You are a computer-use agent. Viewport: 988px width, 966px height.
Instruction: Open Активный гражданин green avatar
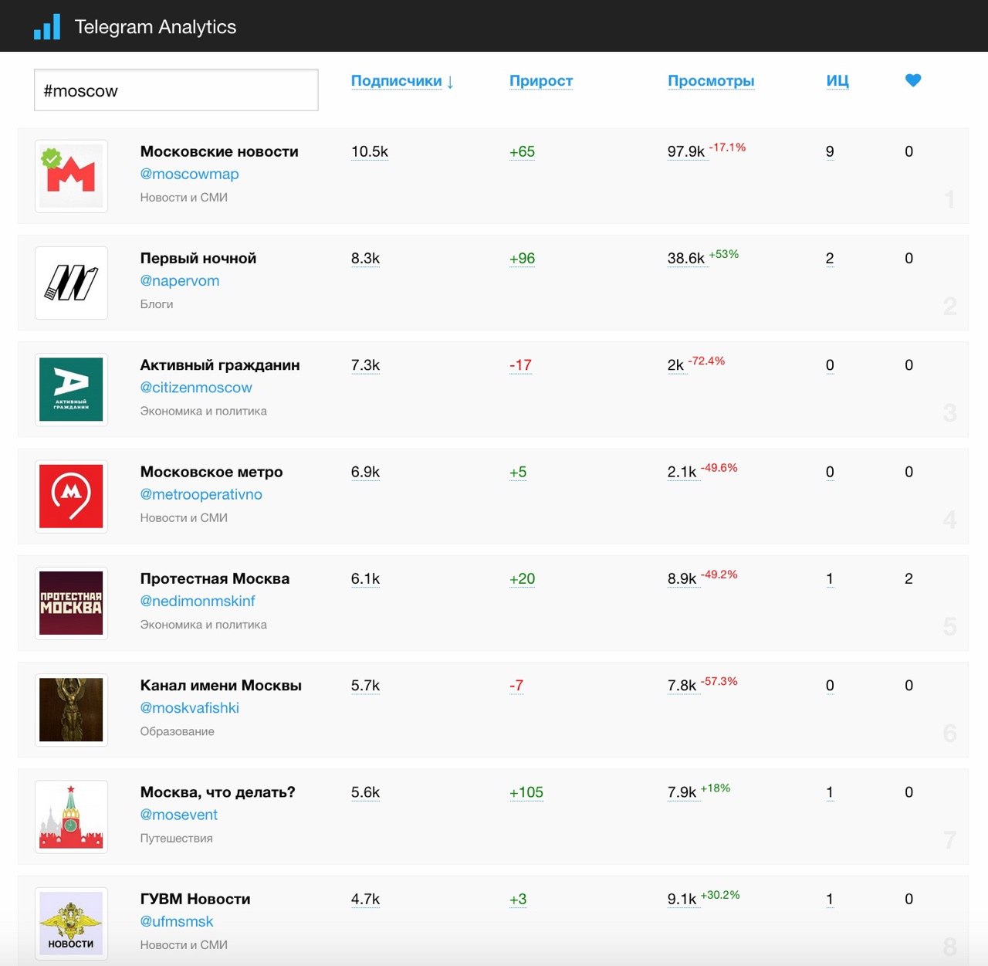coord(71,389)
